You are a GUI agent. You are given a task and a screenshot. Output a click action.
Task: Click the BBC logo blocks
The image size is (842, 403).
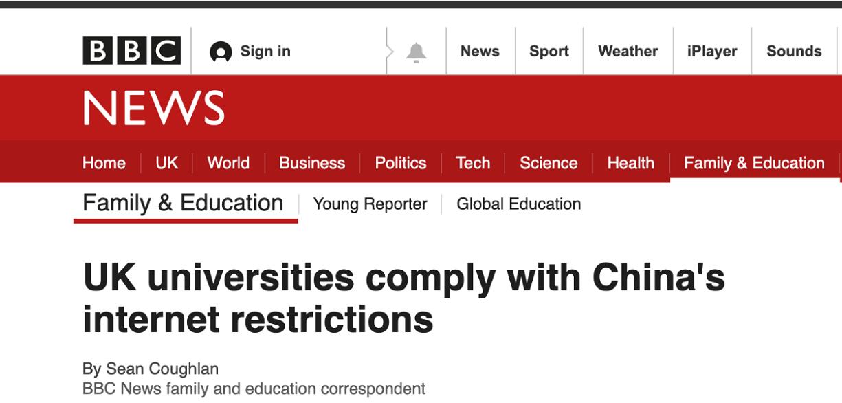(x=132, y=51)
